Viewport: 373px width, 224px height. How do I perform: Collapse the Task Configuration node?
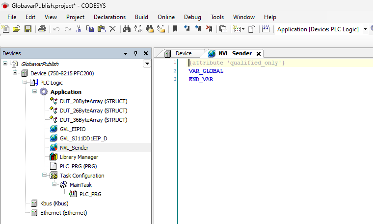44,175
